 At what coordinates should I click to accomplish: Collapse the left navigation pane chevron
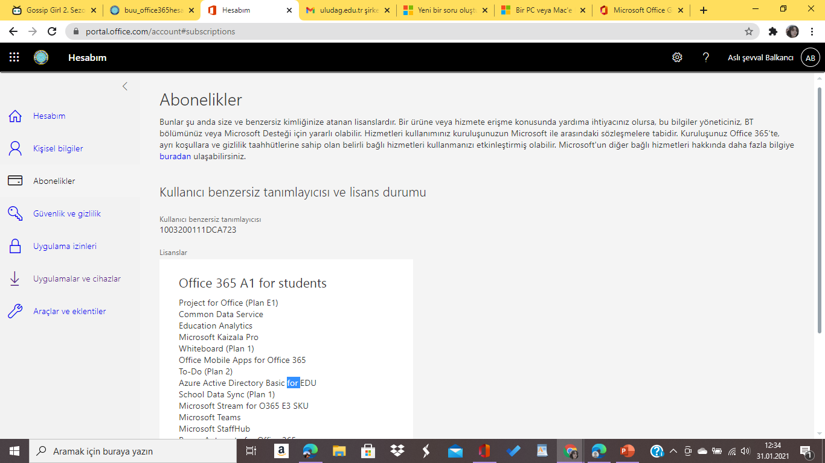click(x=125, y=86)
